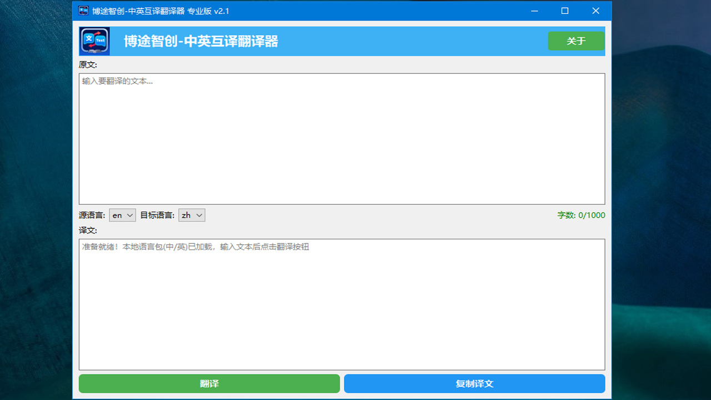The width and height of the screenshot is (711, 400).
Task: Click the 译文 label above the output box
Action: [88, 230]
